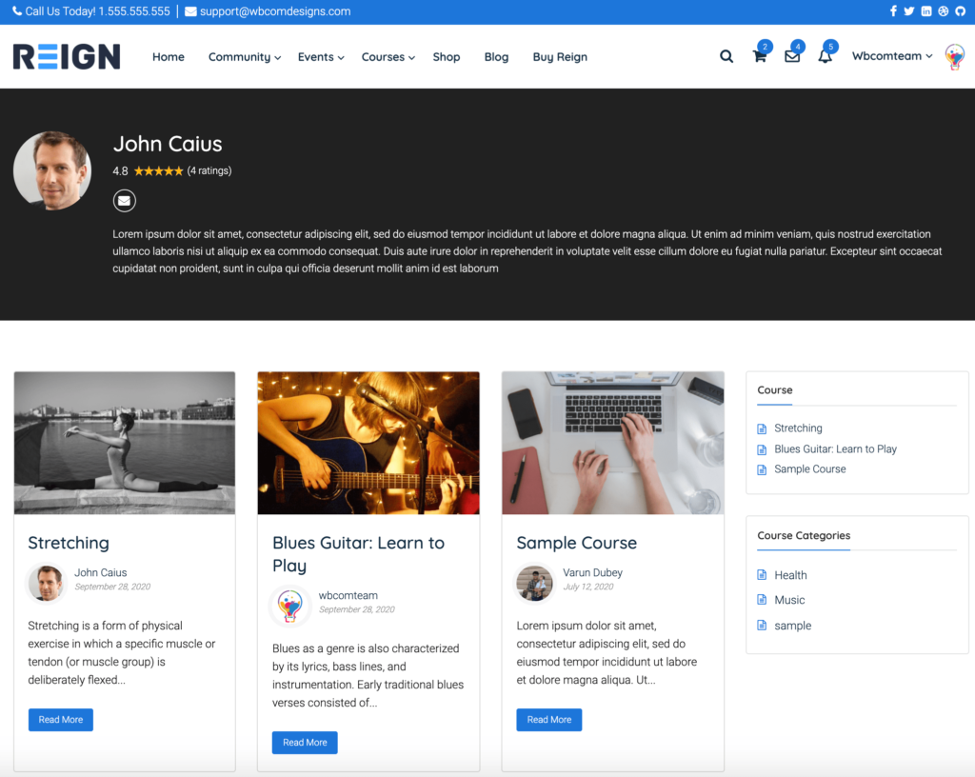Open the messages envelope icon with 4 unread
The width and height of the screenshot is (975, 777).
point(792,56)
